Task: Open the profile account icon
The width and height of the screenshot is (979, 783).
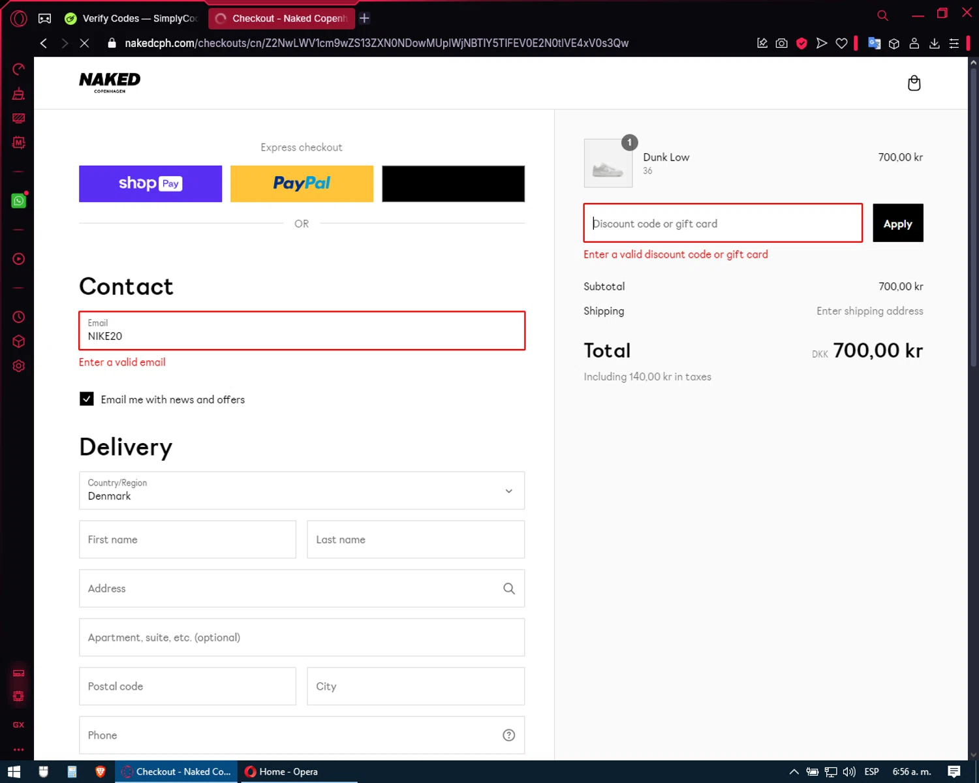Action: click(914, 43)
